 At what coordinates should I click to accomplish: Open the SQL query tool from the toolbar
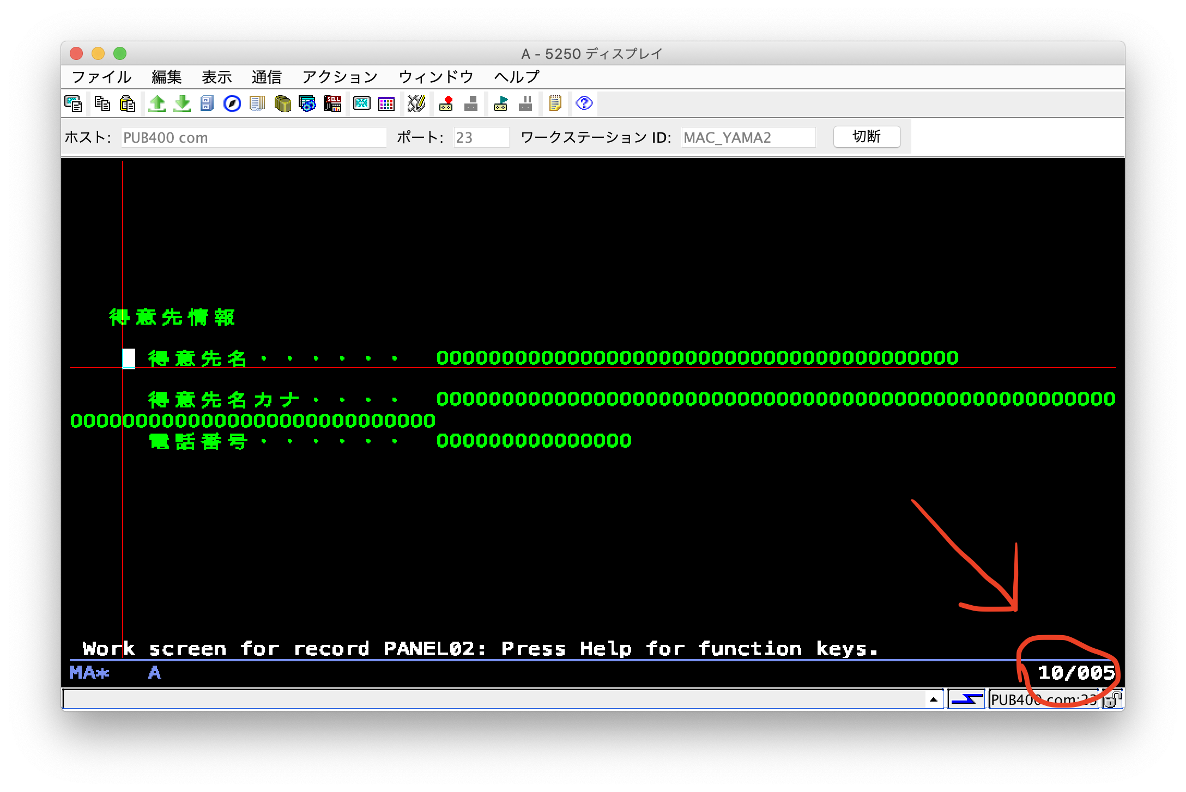click(x=332, y=103)
